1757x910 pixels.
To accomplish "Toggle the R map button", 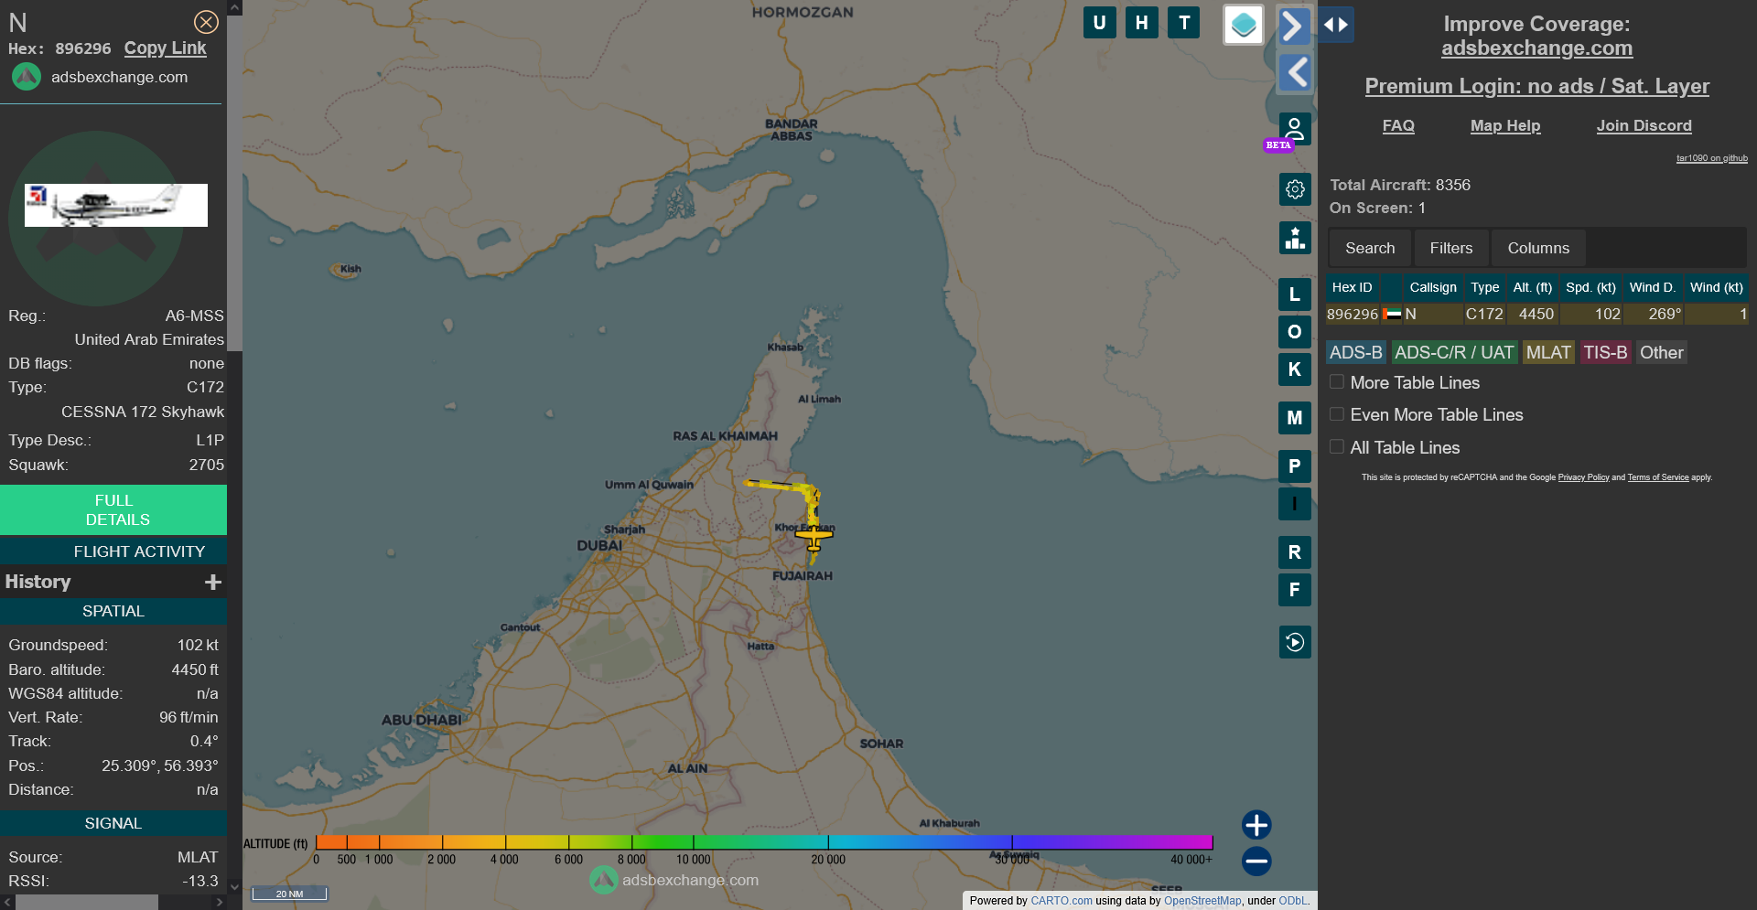I will click(x=1294, y=552).
